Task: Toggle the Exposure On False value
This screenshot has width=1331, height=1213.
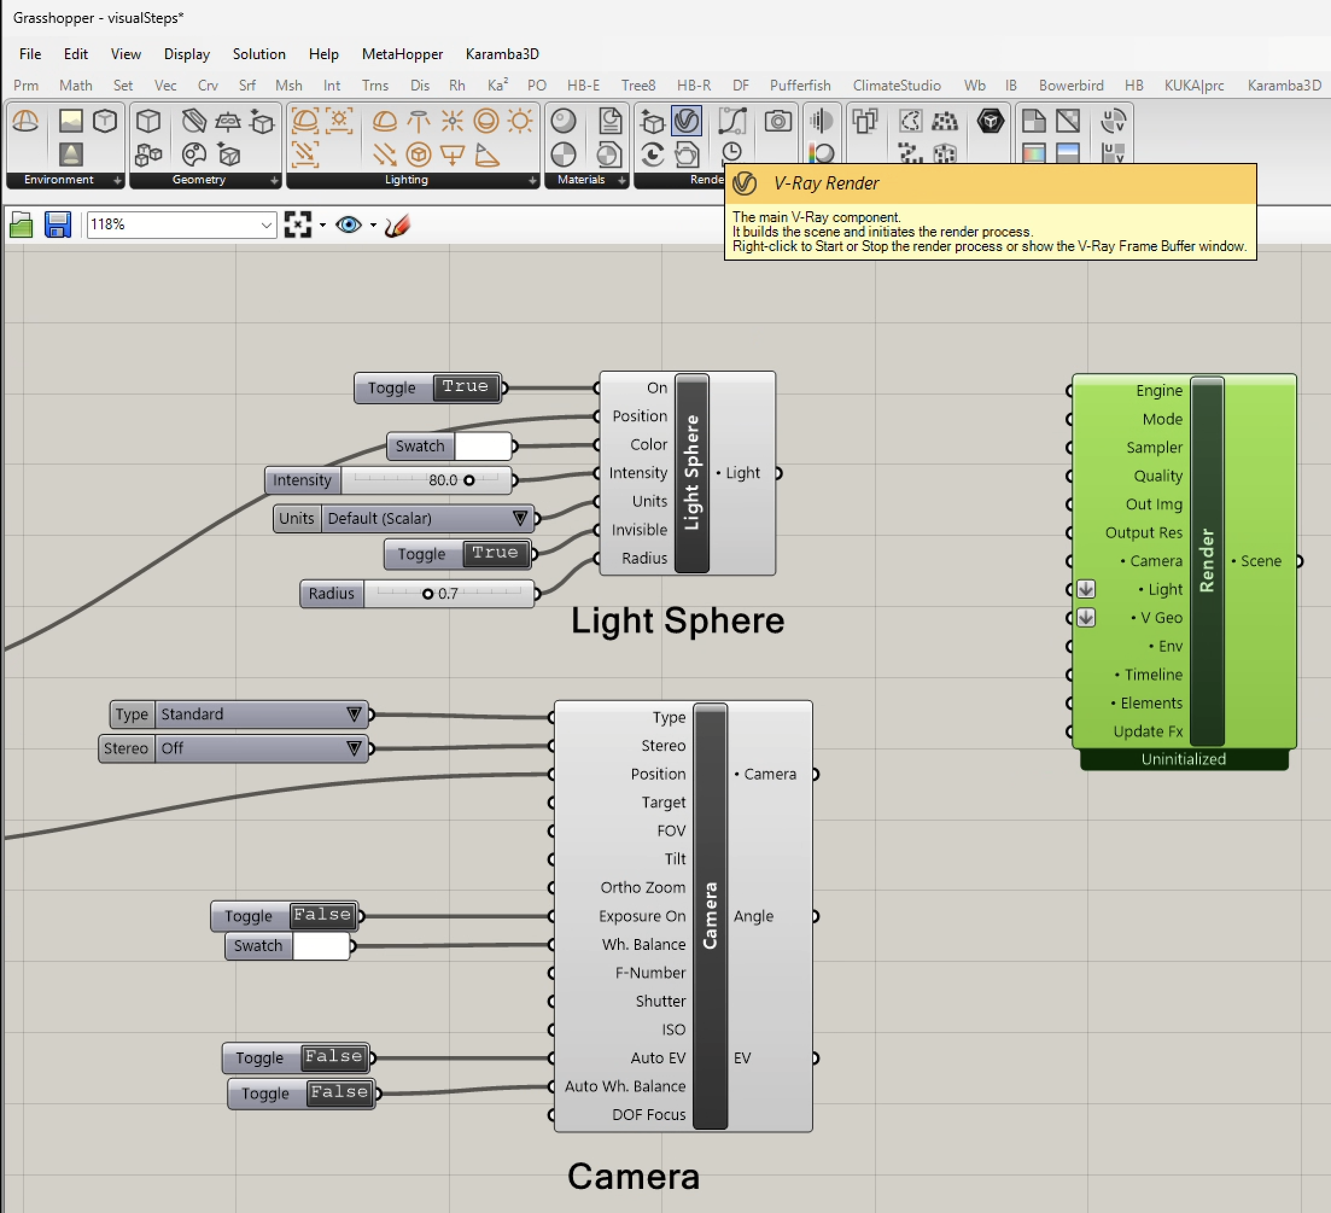Action: tap(322, 915)
